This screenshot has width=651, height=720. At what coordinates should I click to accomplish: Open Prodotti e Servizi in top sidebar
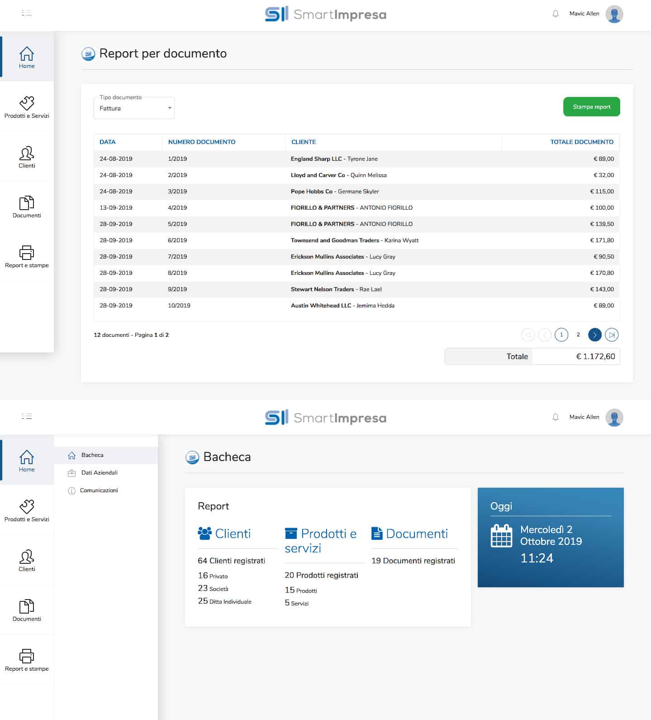(27, 107)
